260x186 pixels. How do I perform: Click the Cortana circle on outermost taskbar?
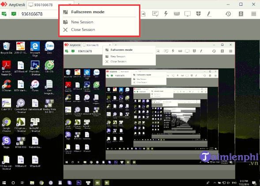point(13,182)
